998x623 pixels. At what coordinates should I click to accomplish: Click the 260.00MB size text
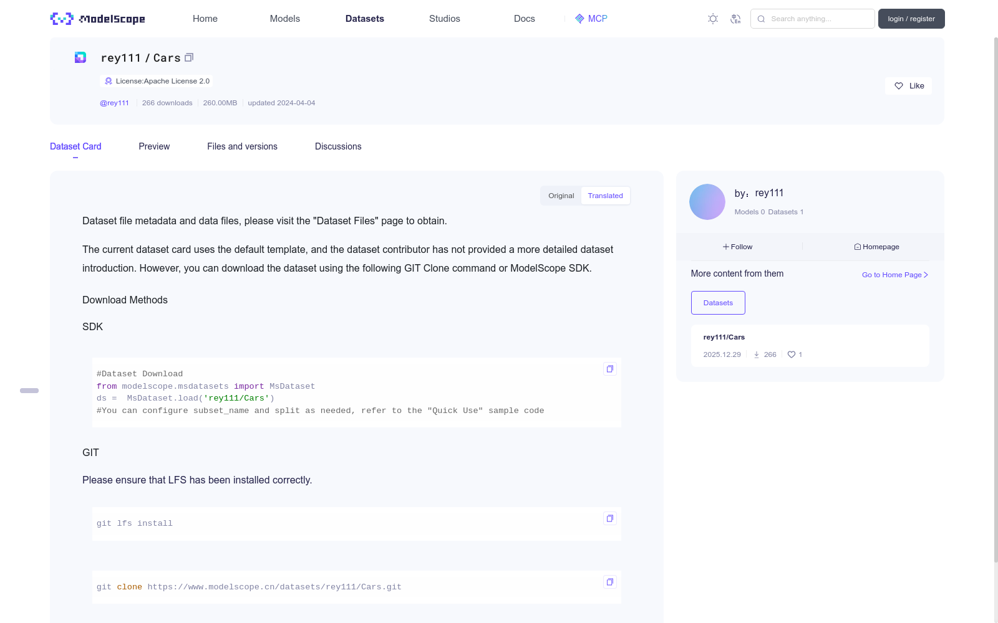click(220, 103)
